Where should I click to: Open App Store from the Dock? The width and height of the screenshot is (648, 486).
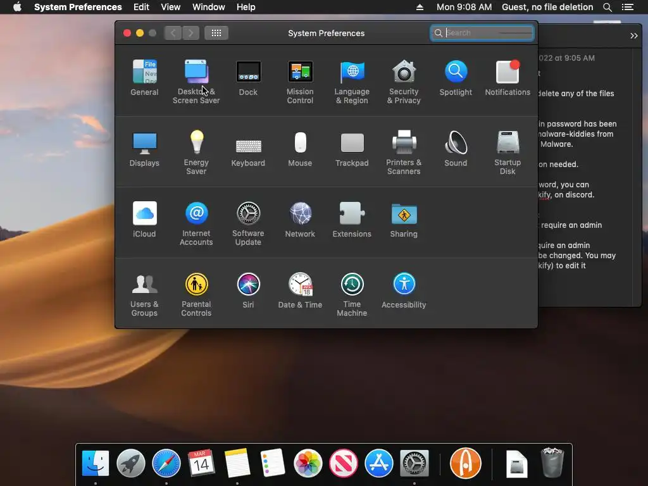coord(378,463)
